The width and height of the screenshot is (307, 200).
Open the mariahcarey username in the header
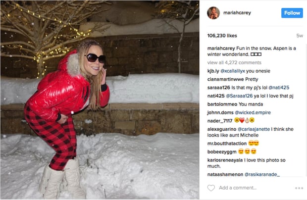pos(237,13)
